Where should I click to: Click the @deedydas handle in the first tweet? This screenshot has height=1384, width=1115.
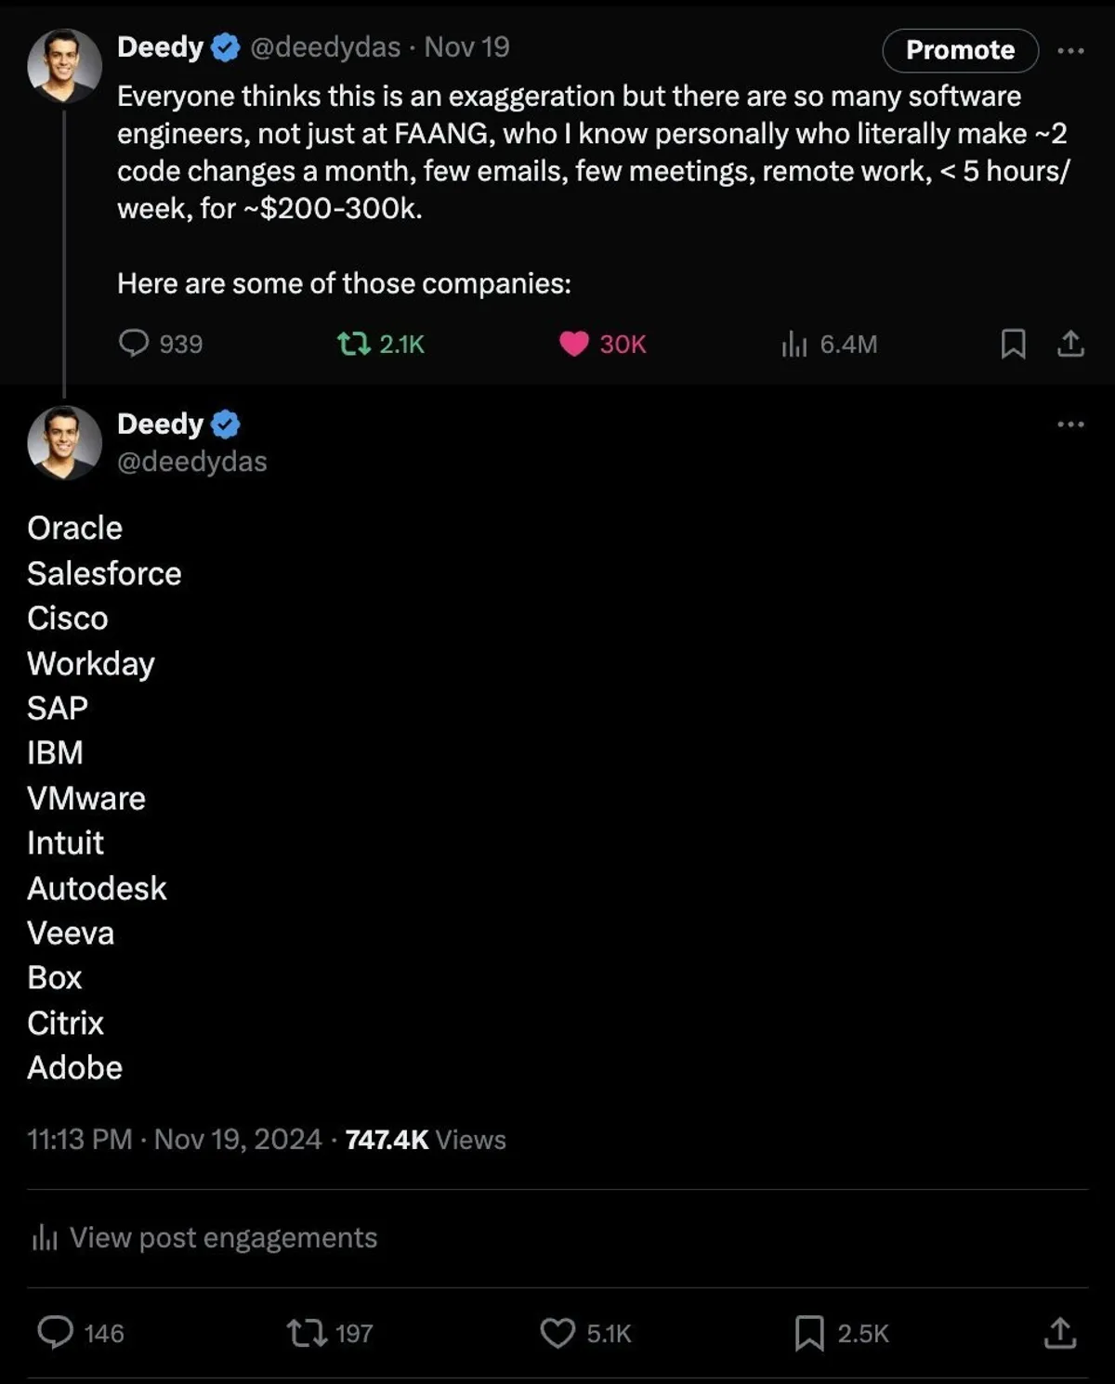point(325,47)
